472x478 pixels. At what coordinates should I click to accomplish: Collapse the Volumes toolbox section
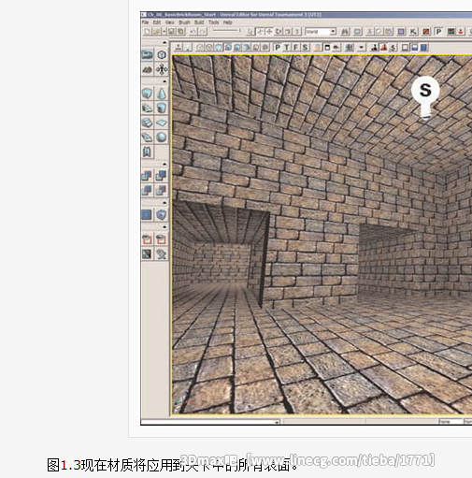pyautogui.click(x=164, y=203)
